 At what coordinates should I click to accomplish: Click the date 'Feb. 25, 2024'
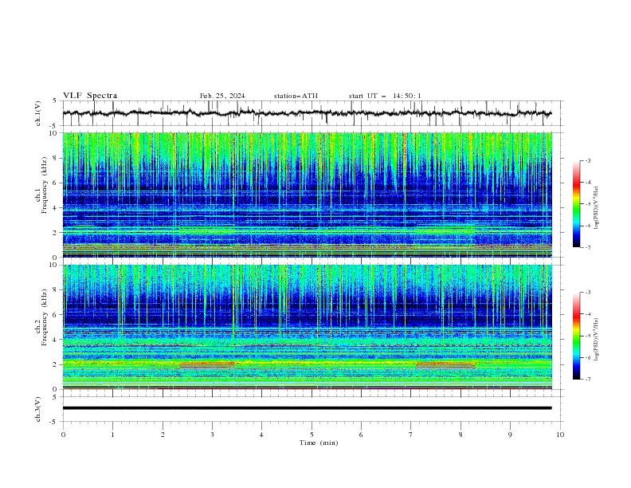pyautogui.click(x=222, y=96)
